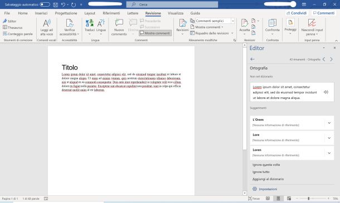Choose Aggiungi al dizionario
The height and width of the screenshot is (203, 340).
click(268, 179)
